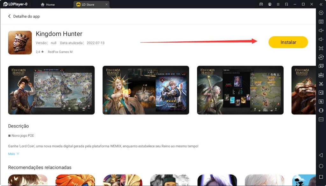Open the hamburger menu in the titlebar

278,4
